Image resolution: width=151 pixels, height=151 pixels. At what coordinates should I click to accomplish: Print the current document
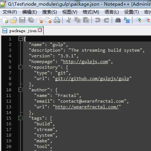click(57, 20)
